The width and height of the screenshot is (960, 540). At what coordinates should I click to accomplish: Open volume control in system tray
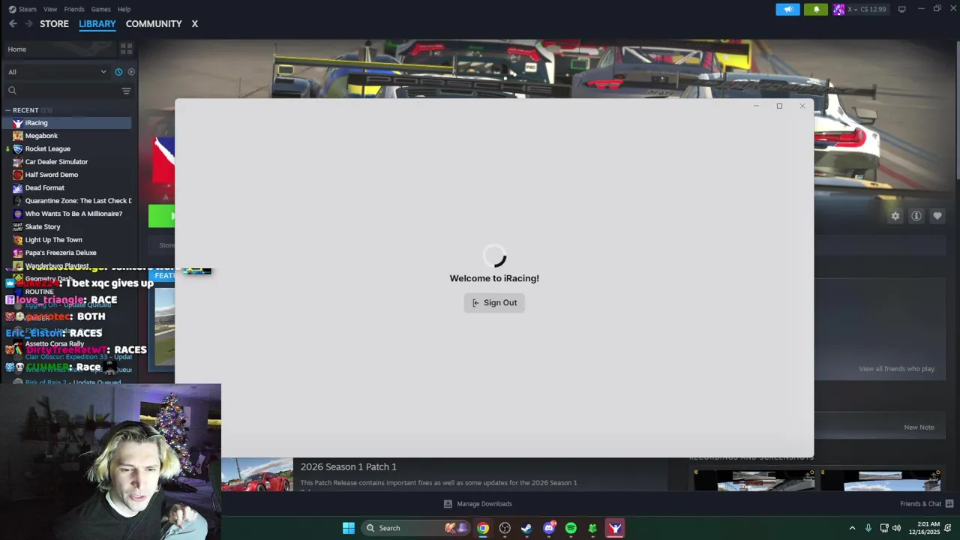coord(896,528)
